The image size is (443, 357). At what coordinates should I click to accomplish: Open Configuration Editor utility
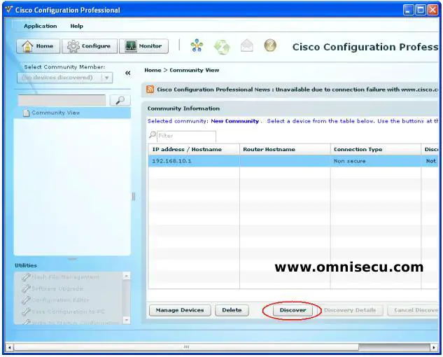[x=55, y=300]
